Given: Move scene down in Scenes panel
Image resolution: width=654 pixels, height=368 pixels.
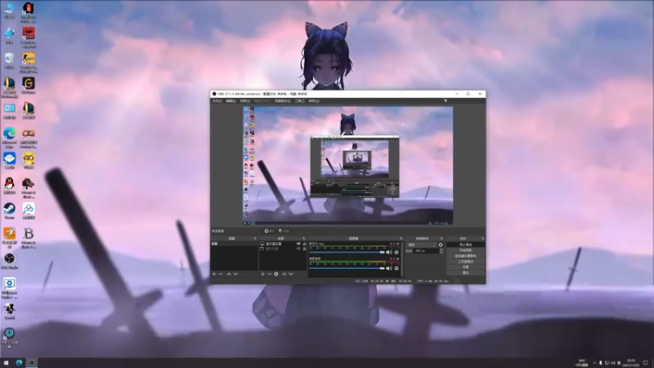Looking at the screenshot, I should [235, 274].
